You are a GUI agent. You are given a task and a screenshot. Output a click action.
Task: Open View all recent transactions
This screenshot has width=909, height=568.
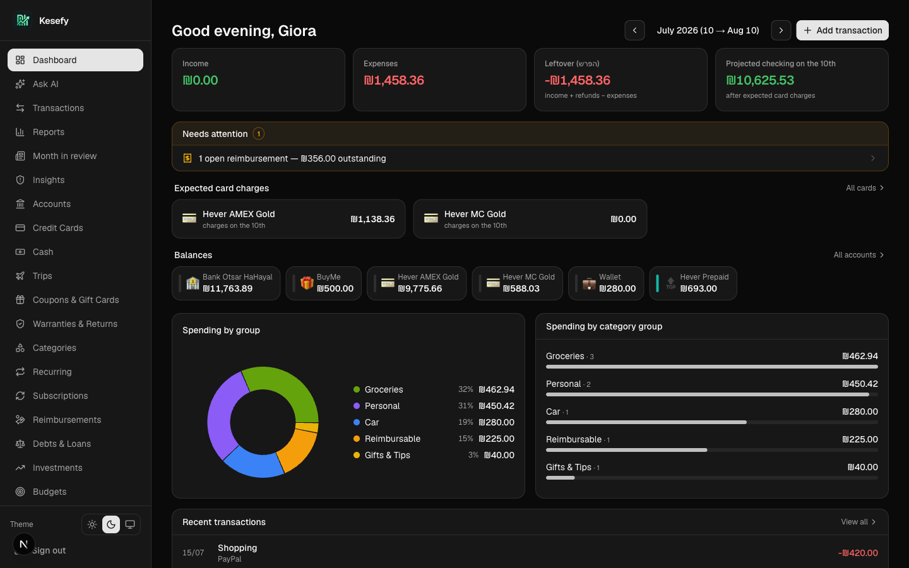(858, 522)
